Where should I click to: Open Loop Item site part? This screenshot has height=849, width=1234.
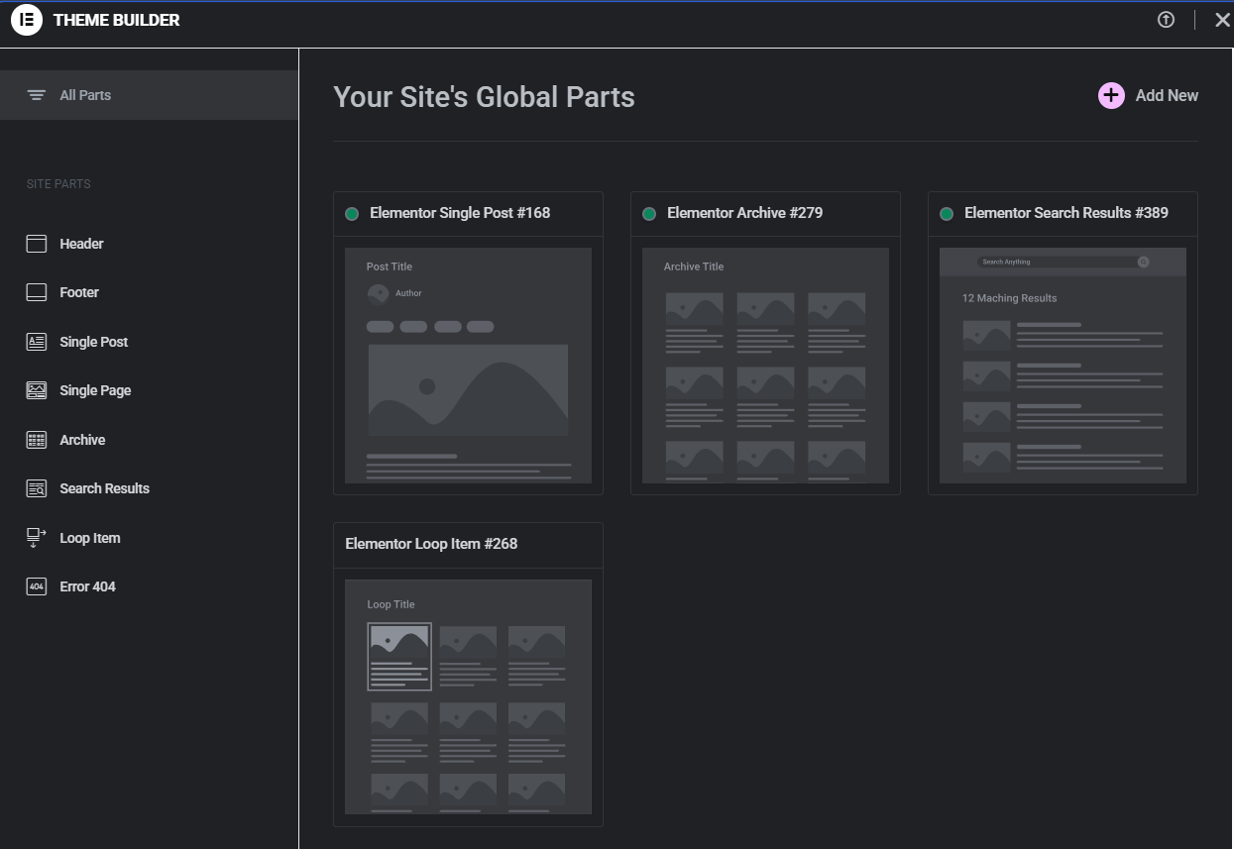(90, 538)
